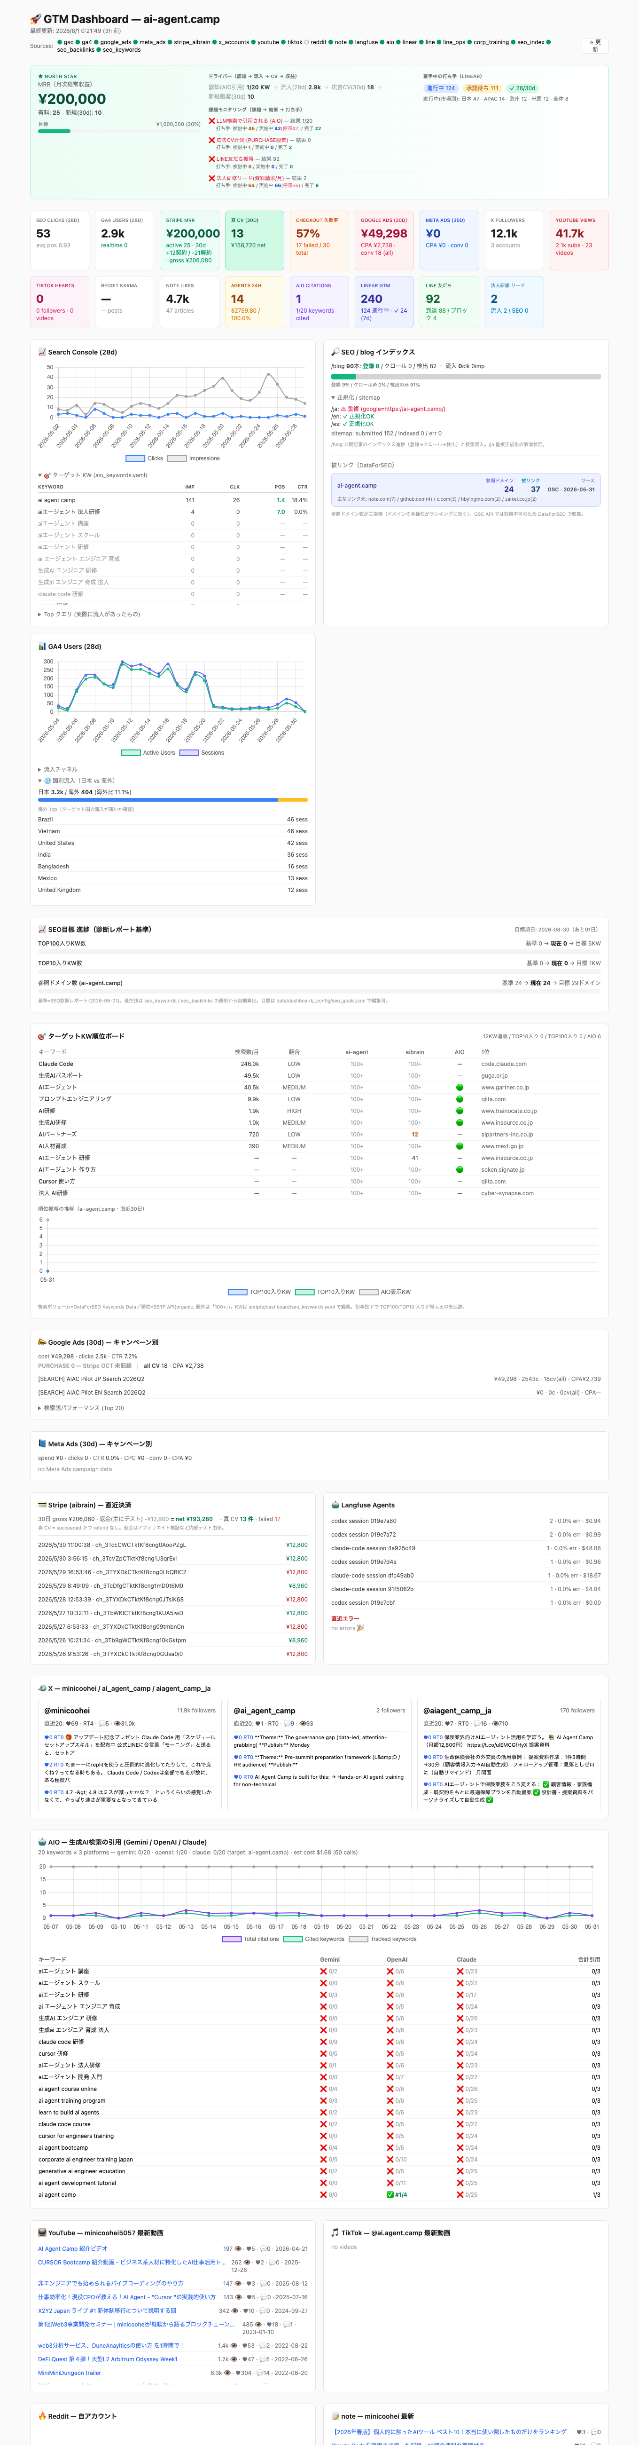Click the rocket icon beside GTM Dashboard title
This screenshot has height=2445, width=639.
tap(35, 19)
